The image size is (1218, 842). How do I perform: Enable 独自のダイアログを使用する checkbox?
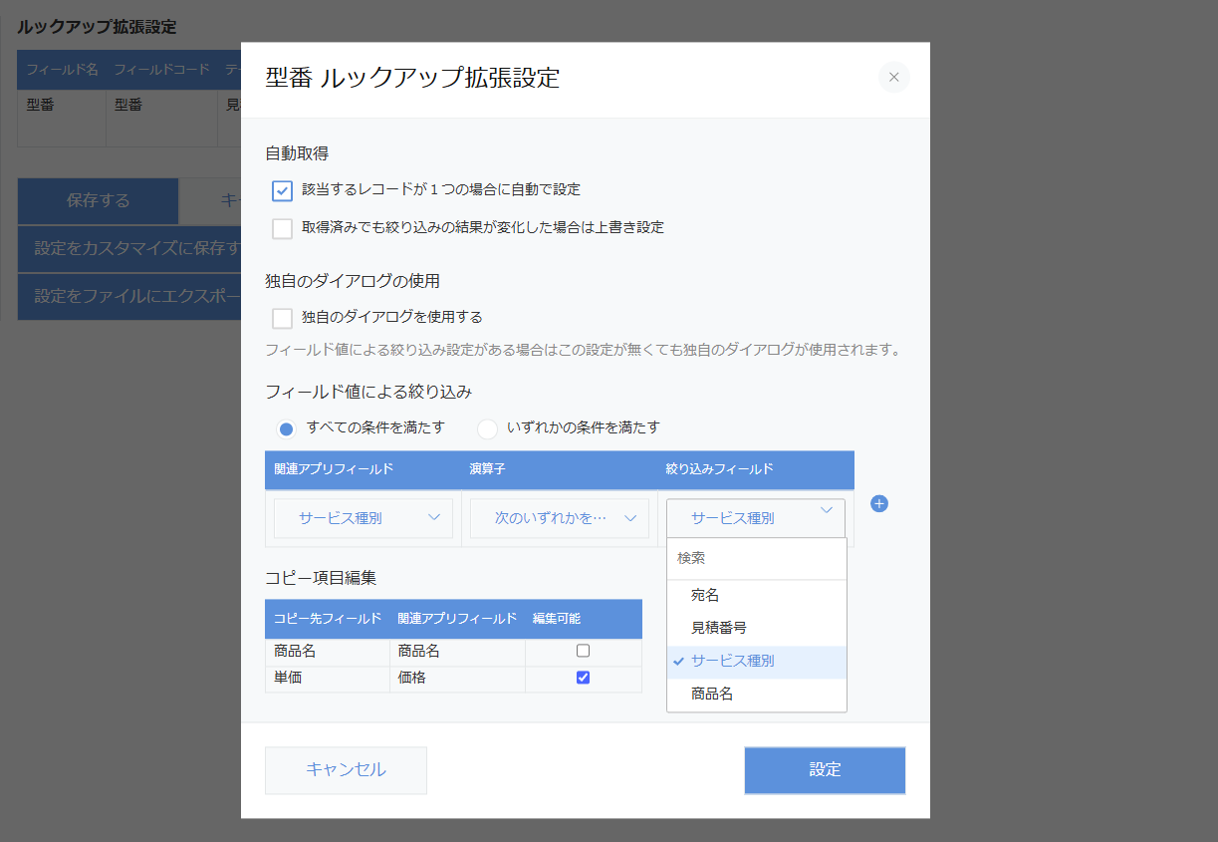coord(282,318)
